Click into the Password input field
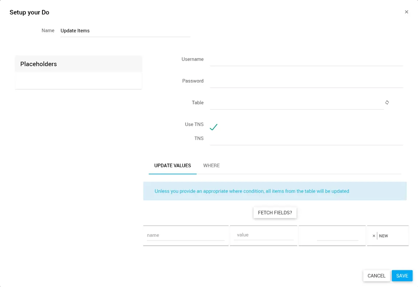Screen dimensions: 418x287 [x=306, y=81]
